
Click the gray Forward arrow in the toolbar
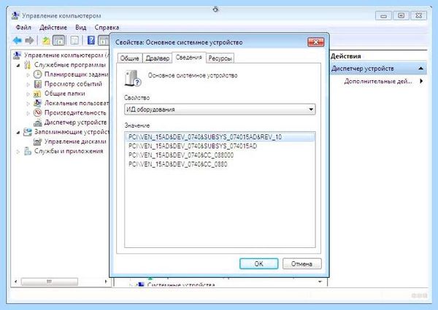29,41
